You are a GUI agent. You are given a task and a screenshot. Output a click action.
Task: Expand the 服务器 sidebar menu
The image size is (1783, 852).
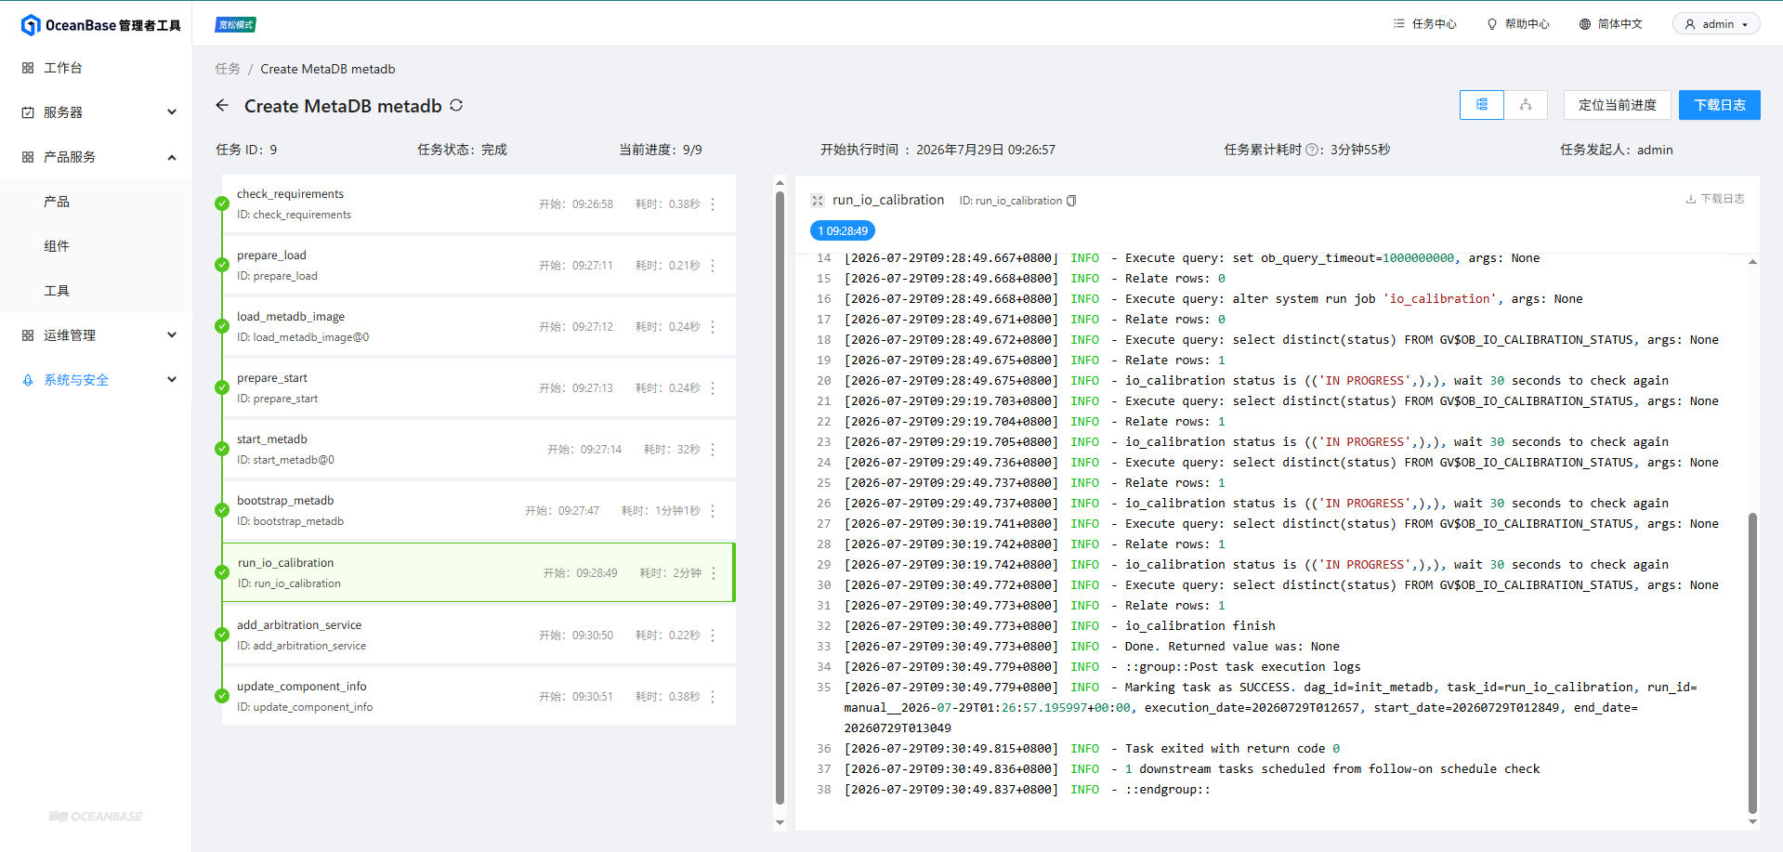[x=96, y=112]
